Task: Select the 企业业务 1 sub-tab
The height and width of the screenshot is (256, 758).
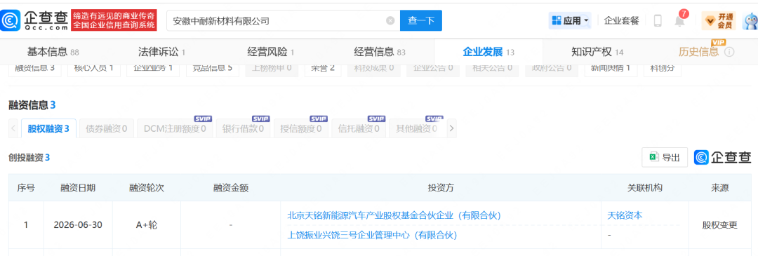Action: click(153, 68)
